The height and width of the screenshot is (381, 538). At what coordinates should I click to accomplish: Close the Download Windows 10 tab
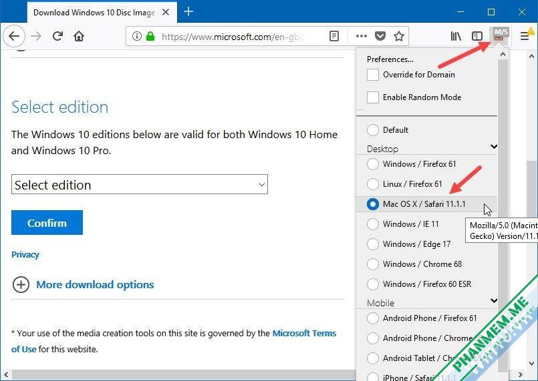(x=166, y=12)
